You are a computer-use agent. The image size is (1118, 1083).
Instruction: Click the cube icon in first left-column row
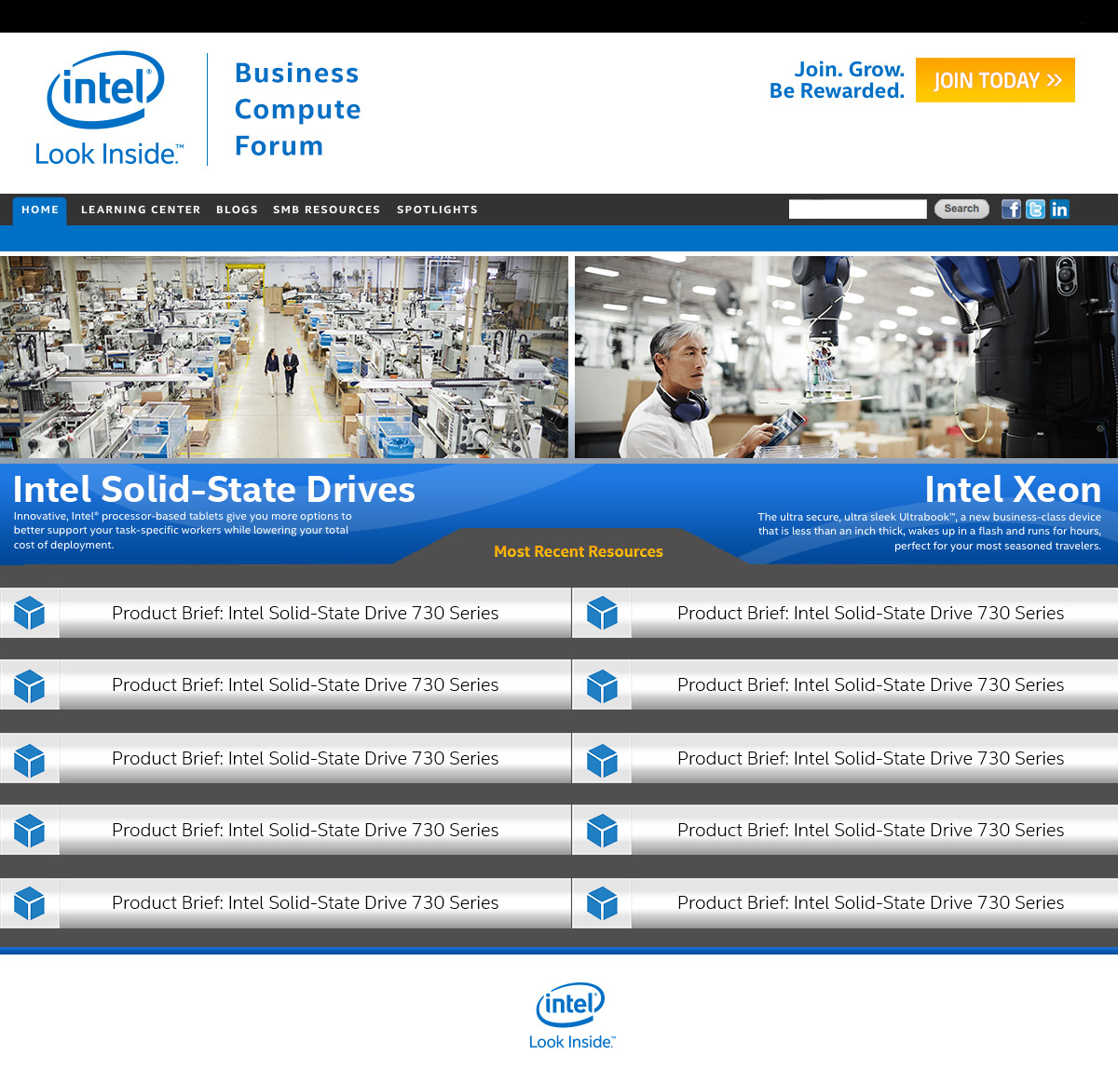click(30, 613)
